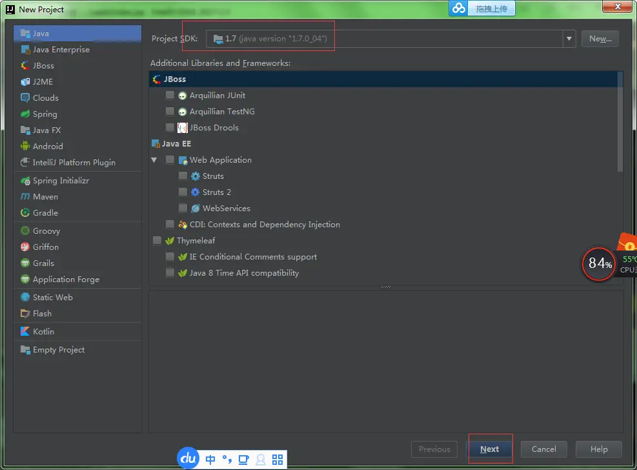
Task: Click the IntelliJ Platform Plugin icon
Action: click(25, 163)
